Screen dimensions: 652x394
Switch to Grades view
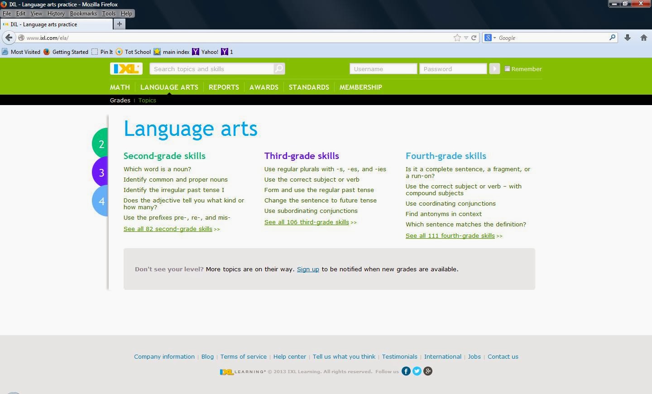(120, 100)
